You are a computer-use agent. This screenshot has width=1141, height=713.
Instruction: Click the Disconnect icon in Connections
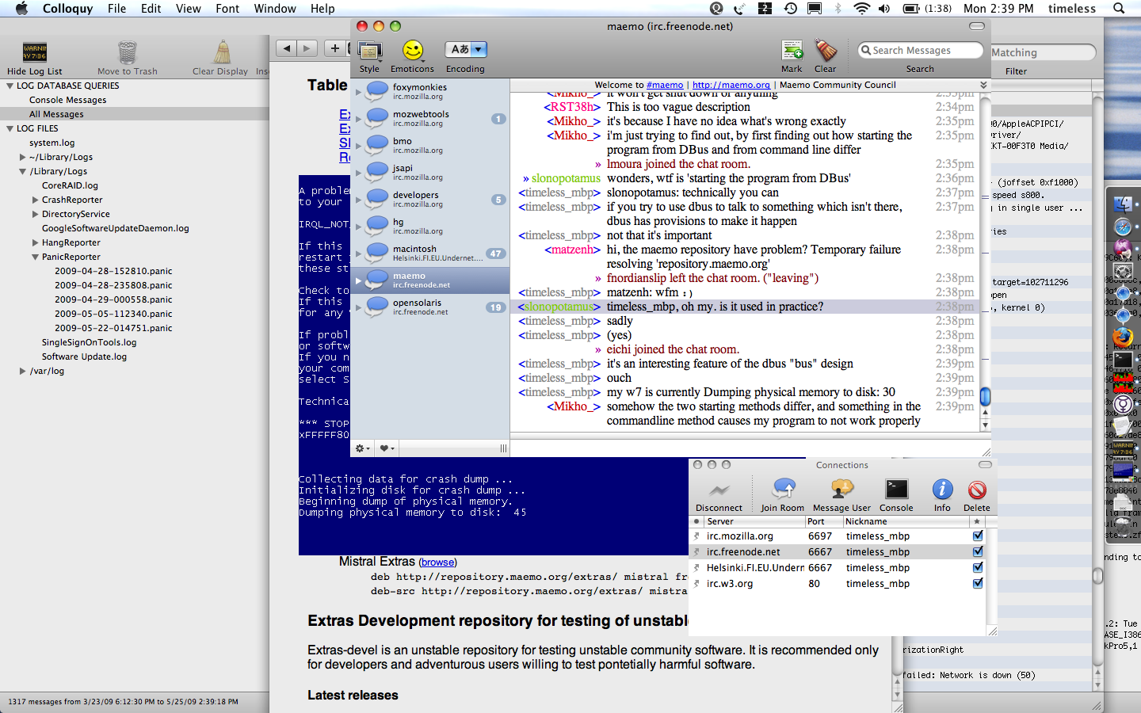click(x=719, y=490)
